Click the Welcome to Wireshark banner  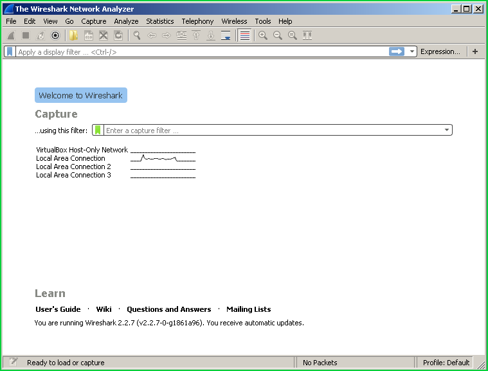pyautogui.click(x=81, y=95)
